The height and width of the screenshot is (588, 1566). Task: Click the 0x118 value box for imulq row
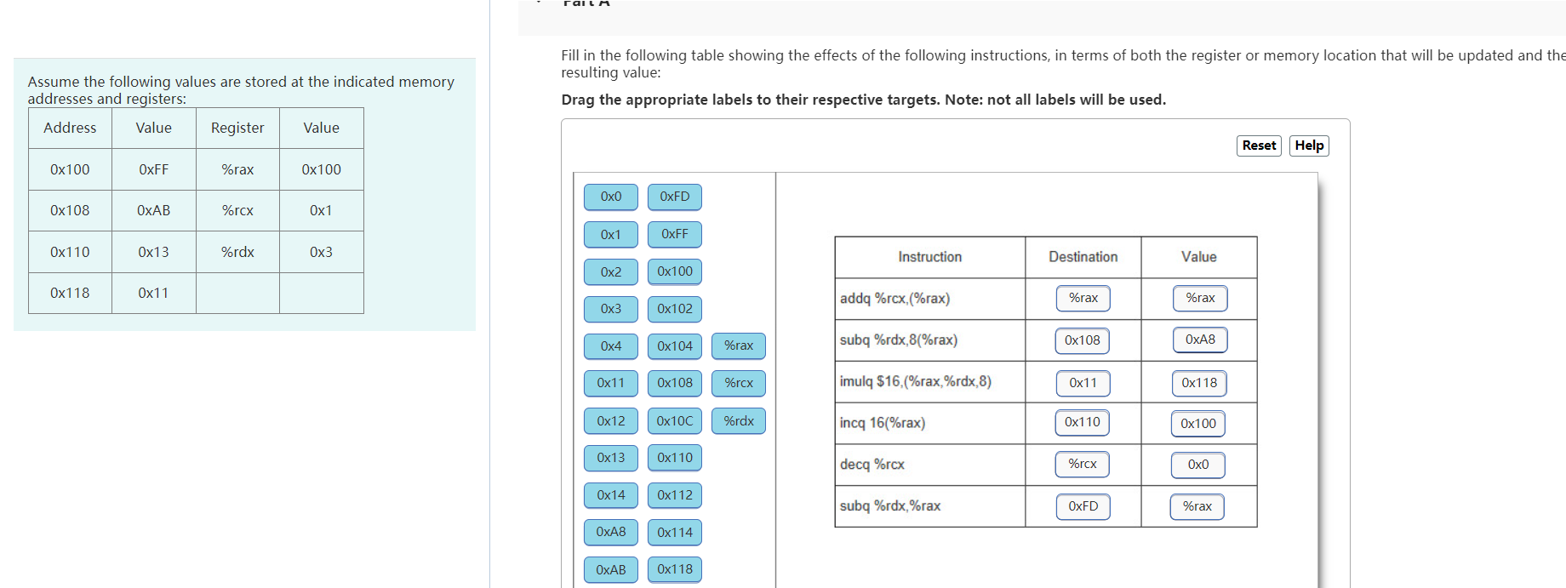(1198, 383)
